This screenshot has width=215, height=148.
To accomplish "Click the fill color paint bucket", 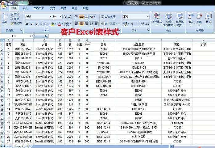I will pyautogui.click(x=52, y=24).
